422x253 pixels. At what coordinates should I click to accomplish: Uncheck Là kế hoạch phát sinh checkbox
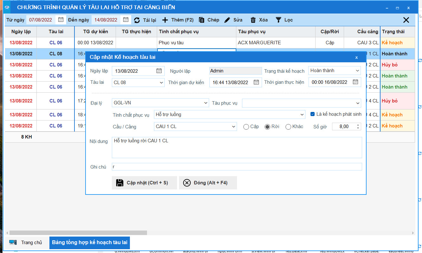[x=313, y=114]
